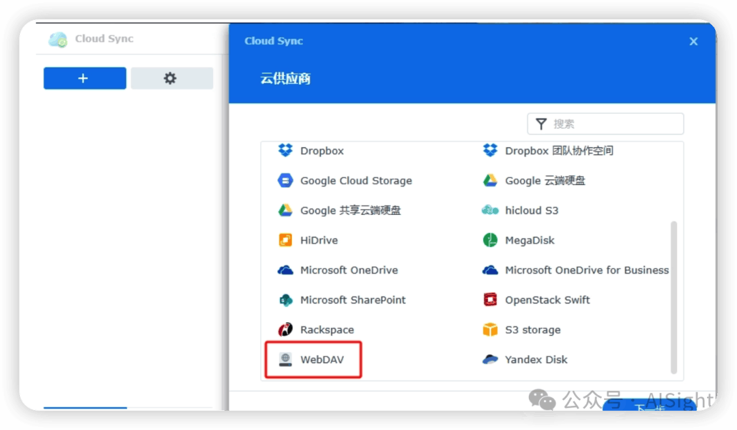Click the Google 云端硬盘 drive icon
The image size is (737, 430).
click(x=490, y=180)
